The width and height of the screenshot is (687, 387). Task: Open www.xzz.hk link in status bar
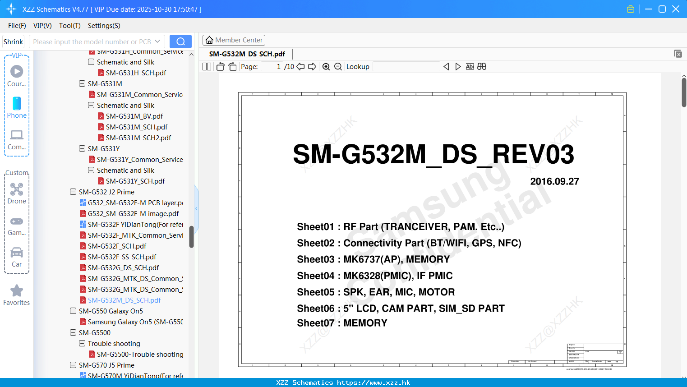(x=373, y=382)
